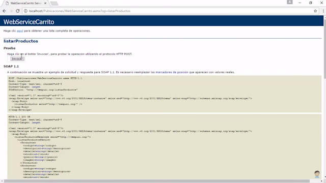Click the 'HTTP/1.1 200 OK' response line
The image size is (326, 183).
(19, 117)
